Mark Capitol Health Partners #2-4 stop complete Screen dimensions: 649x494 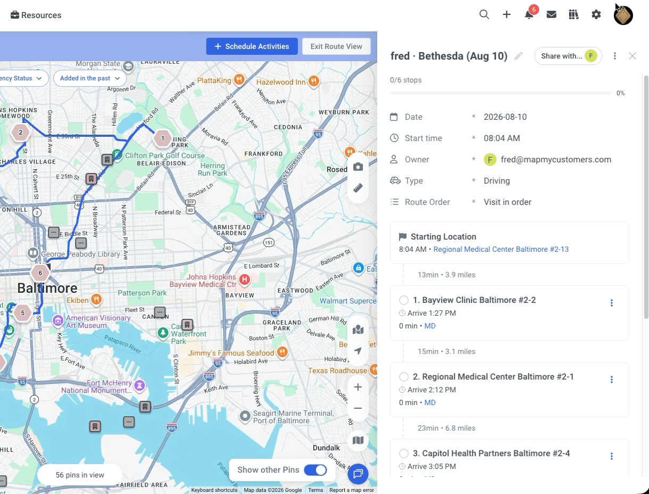(404, 454)
